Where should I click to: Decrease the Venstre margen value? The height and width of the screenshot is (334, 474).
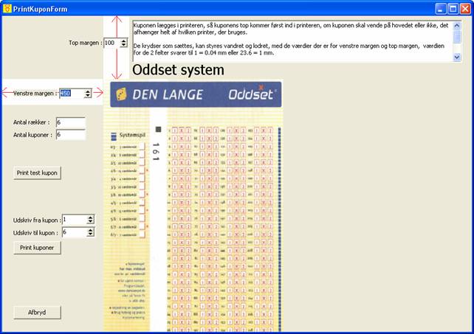[88, 96]
